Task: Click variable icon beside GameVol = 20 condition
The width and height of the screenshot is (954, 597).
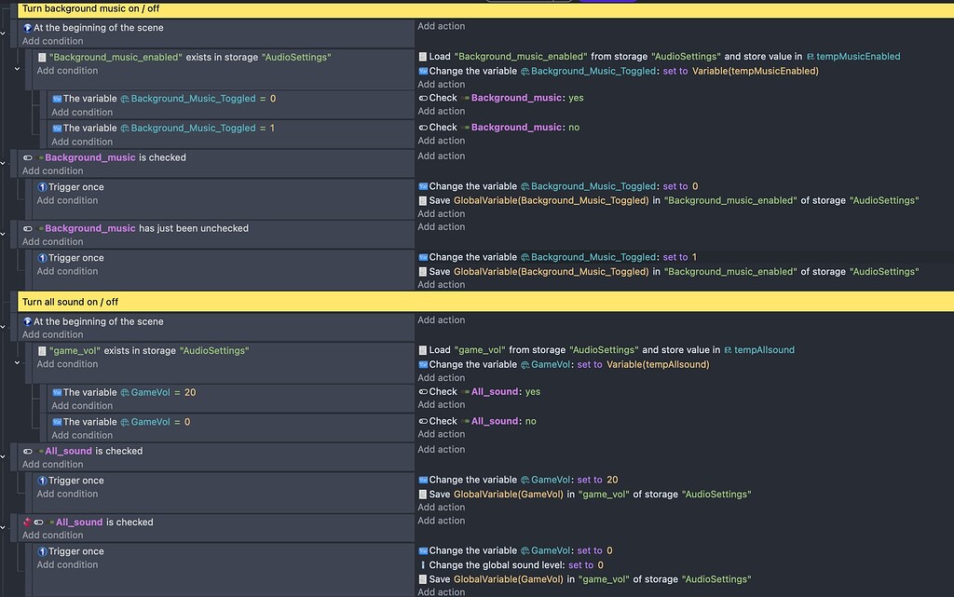Action: [x=57, y=393]
